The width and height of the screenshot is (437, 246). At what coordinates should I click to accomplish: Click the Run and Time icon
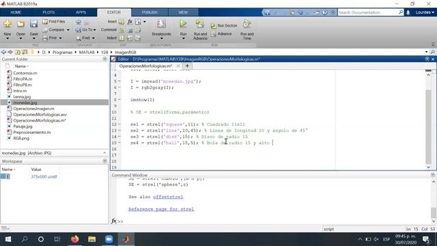(x=247, y=24)
